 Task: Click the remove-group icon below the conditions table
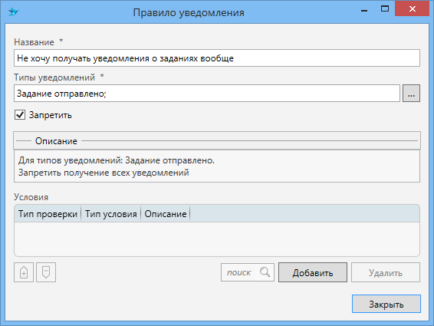[46, 272]
